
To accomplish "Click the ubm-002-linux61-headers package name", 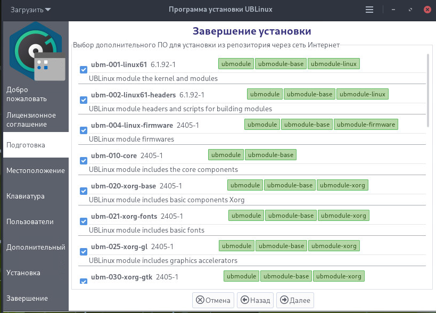I will (x=133, y=95).
